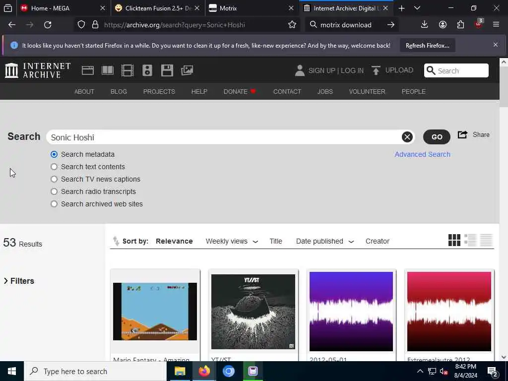Click SIGN UP | LOG IN link
The width and height of the screenshot is (508, 381).
(x=336, y=70)
